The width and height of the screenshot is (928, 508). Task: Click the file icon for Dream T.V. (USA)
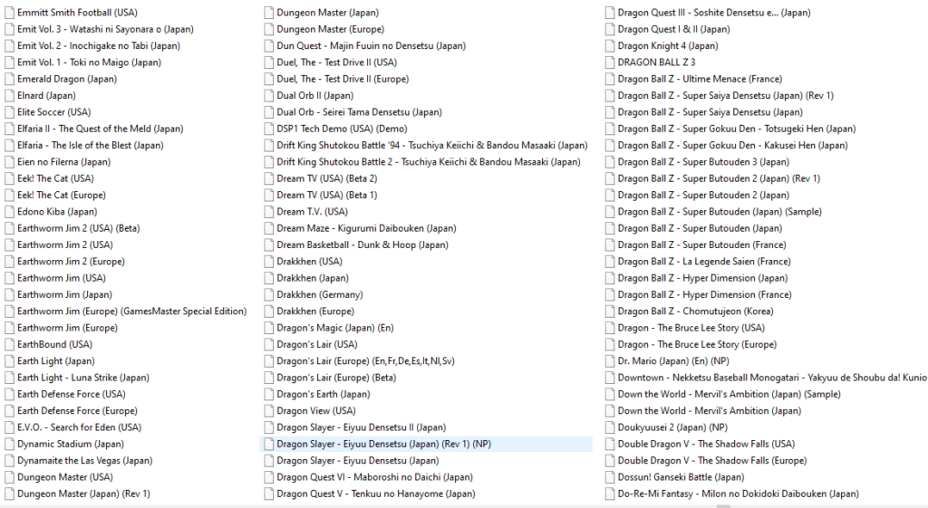(268, 211)
